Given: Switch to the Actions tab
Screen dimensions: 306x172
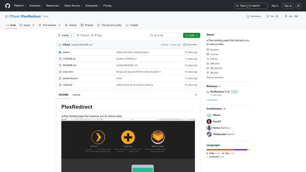Looking at the screenshot, I should (x=71, y=25).
